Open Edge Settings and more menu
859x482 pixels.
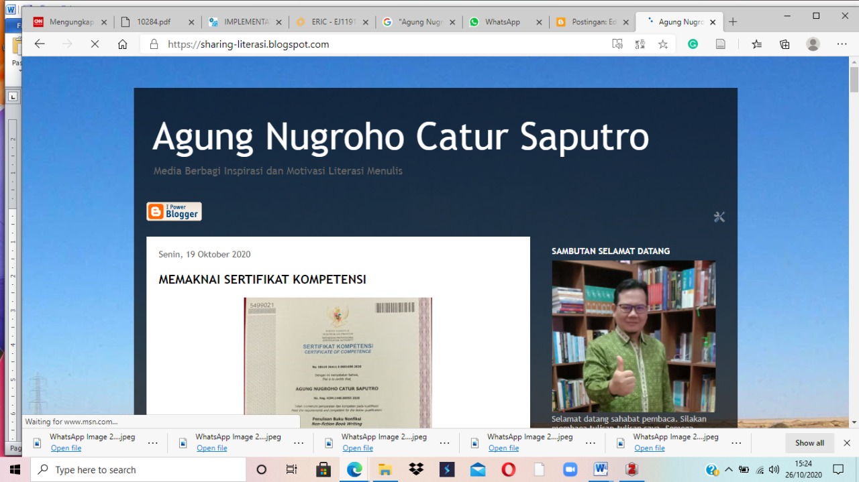(x=842, y=44)
